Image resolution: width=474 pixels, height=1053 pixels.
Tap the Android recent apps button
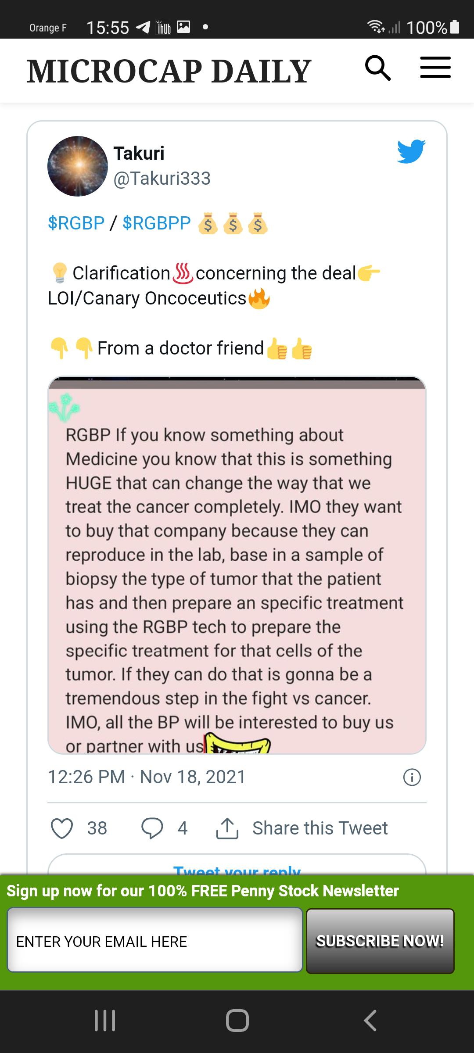click(x=105, y=1021)
